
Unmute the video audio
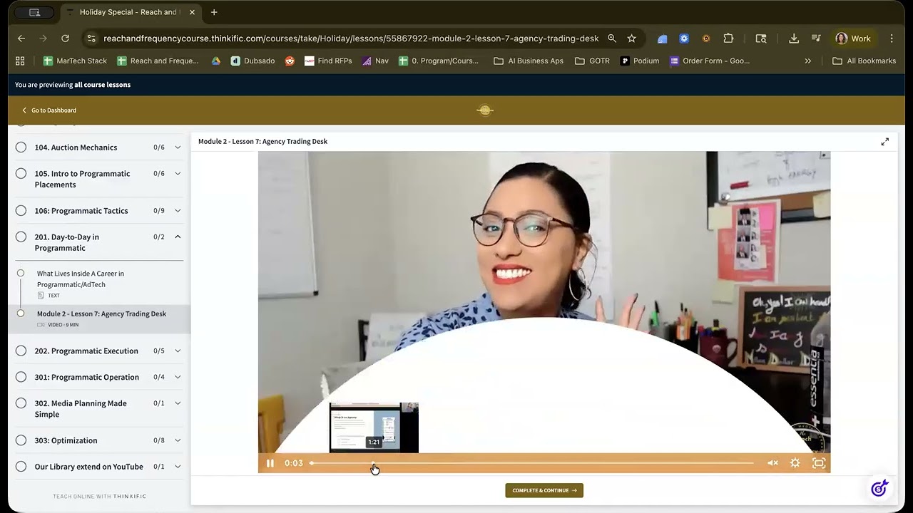(772, 463)
